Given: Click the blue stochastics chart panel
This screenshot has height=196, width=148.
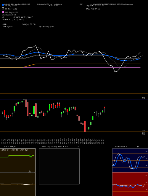Looking at the screenshot, I should coord(130,160).
